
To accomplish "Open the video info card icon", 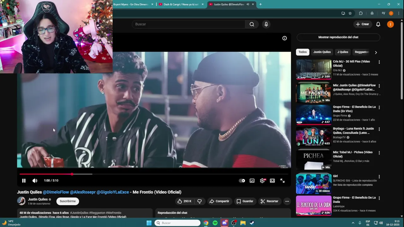I will (x=284, y=38).
